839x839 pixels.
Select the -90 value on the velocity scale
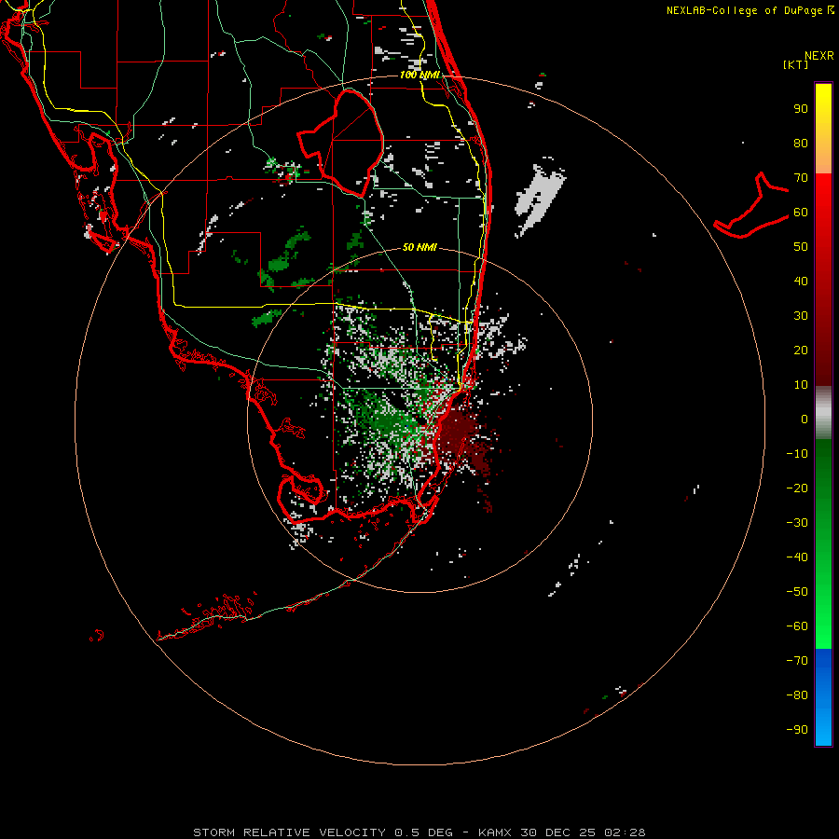point(797,729)
